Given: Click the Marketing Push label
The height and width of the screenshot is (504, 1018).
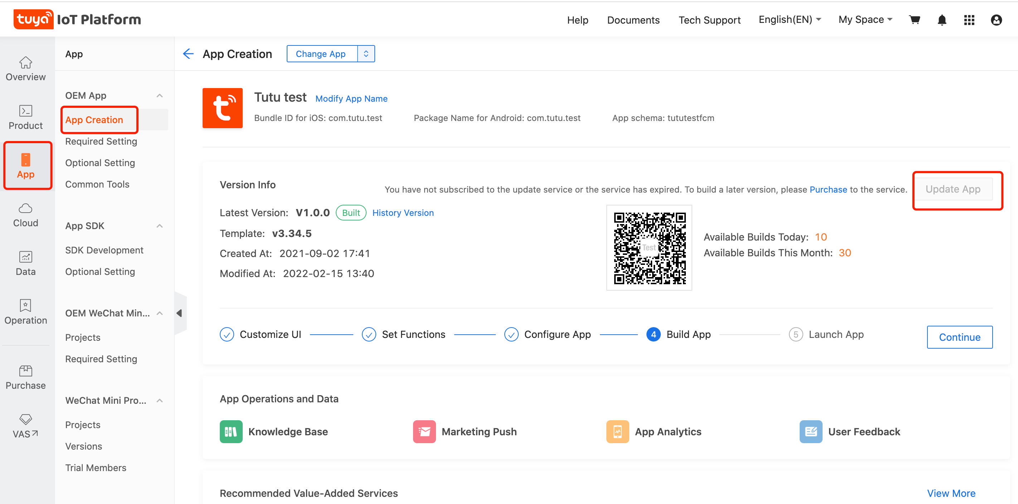Looking at the screenshot, I should (x=479, y=432).
